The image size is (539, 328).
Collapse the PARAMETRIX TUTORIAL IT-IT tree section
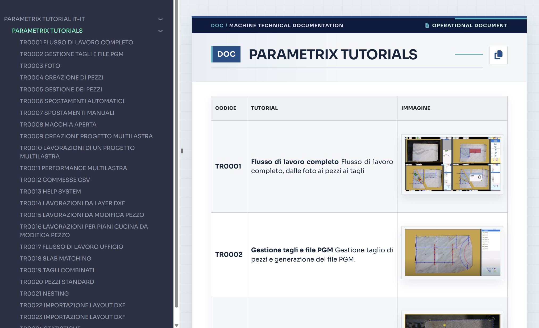click(x=160, y=19)
